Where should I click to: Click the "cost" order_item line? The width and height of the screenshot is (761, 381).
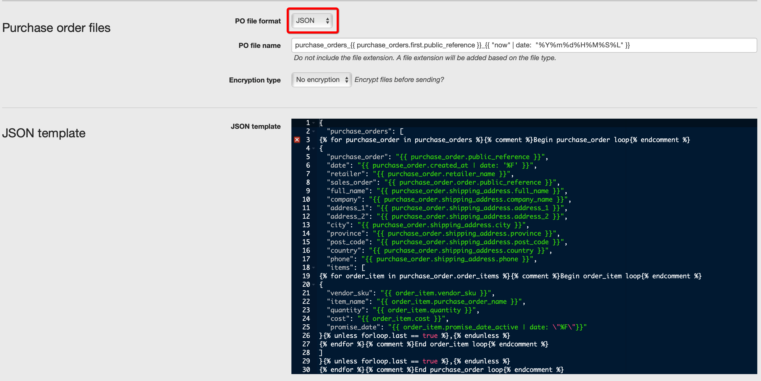coord(387,319)
